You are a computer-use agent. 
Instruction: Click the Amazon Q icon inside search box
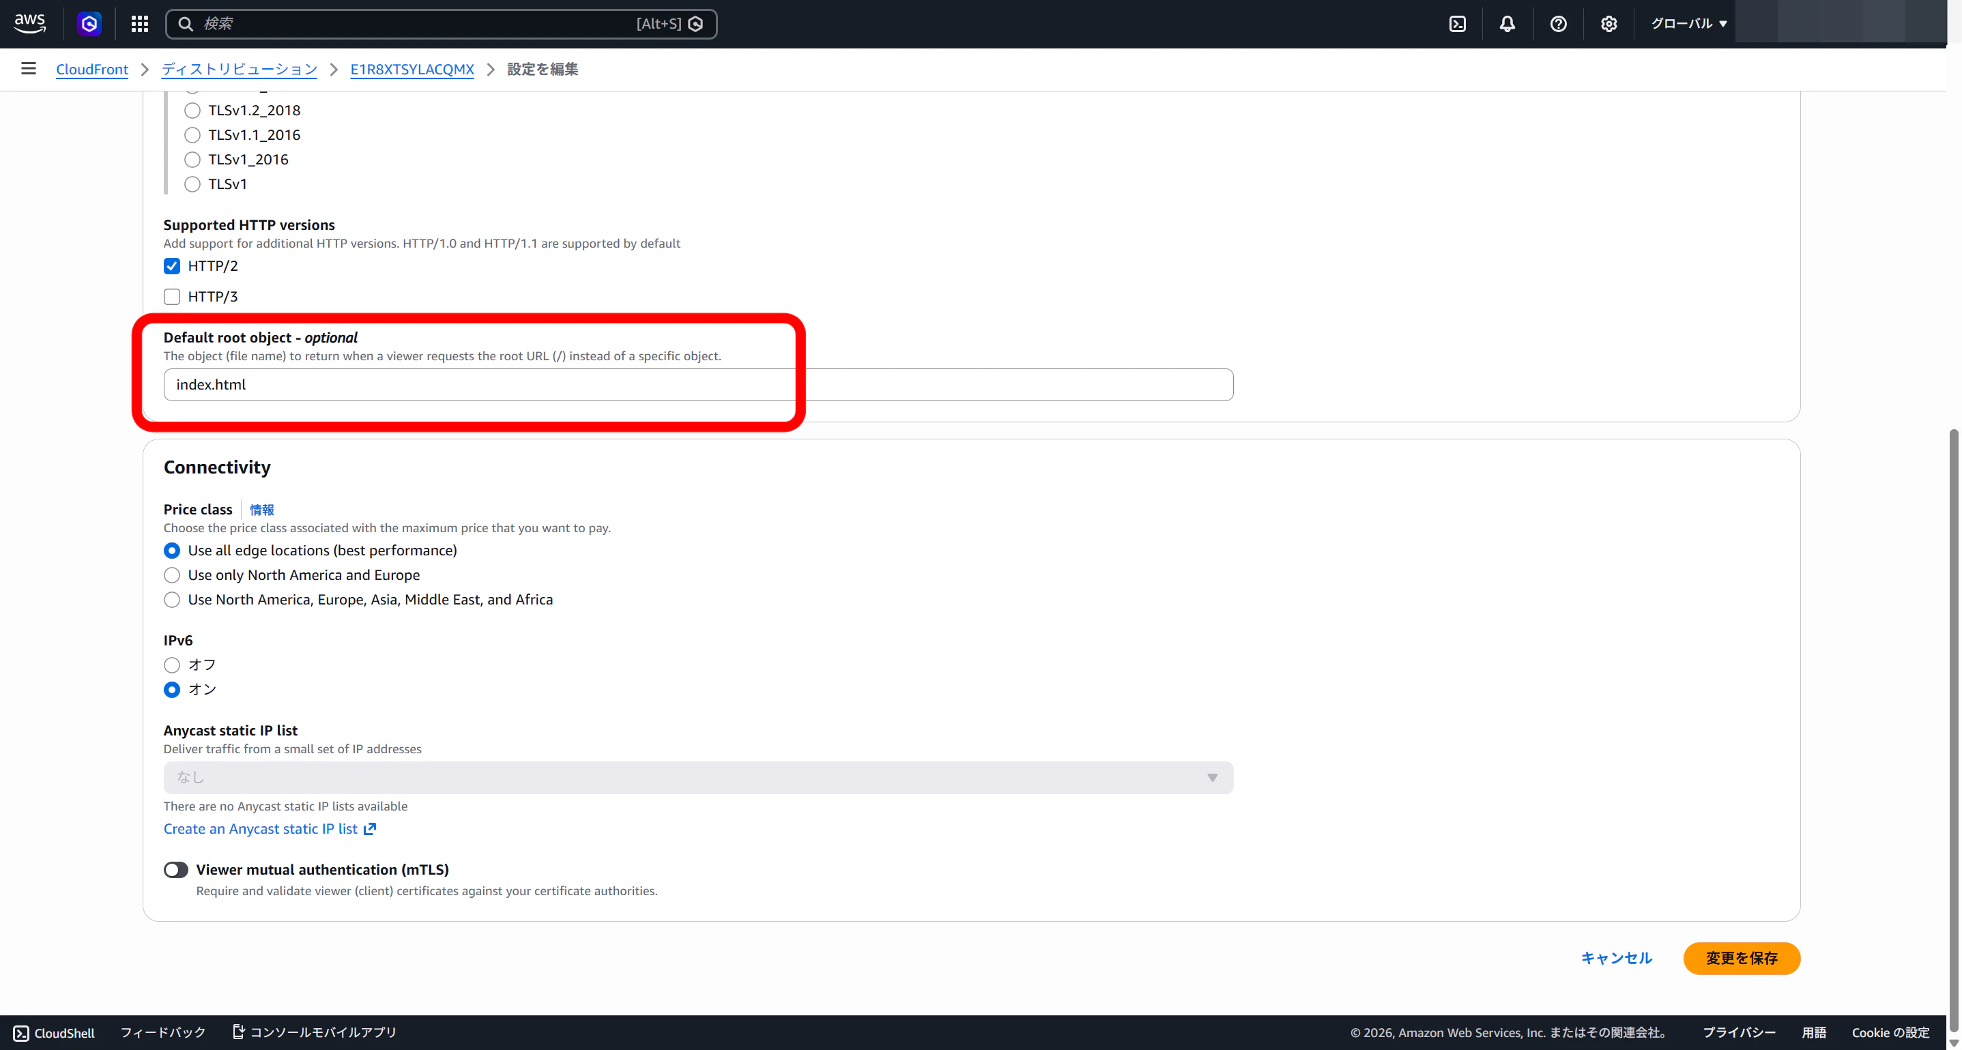tap(695, 24)
